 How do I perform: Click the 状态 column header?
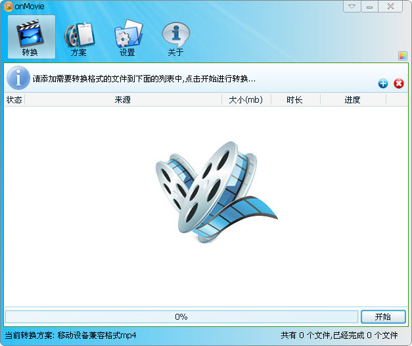[x=14, y=100]
